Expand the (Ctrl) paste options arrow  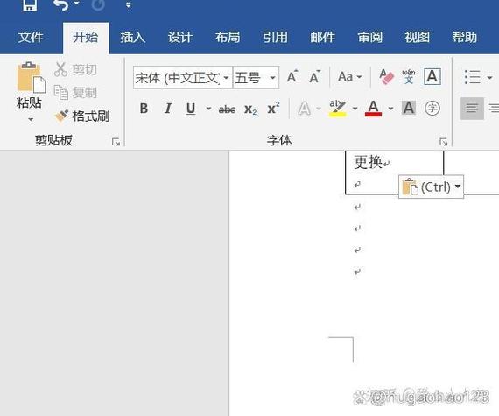point(458,187)
